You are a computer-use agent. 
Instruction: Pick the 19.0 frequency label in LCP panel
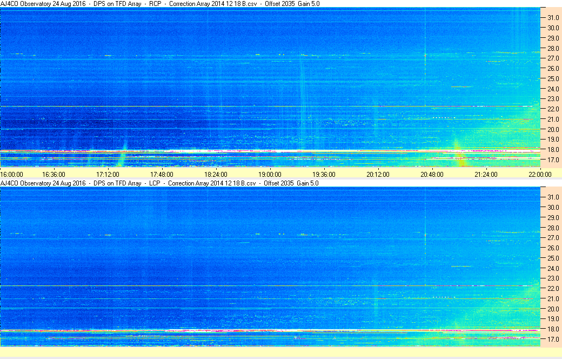click(553, 319)
